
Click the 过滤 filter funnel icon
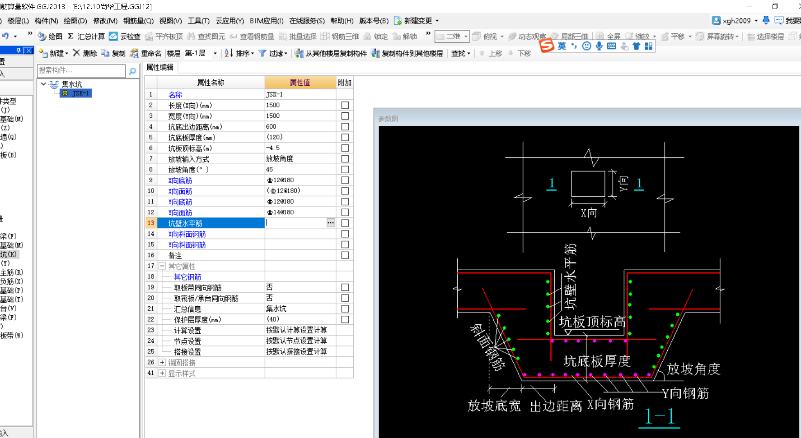click(262, 53)
